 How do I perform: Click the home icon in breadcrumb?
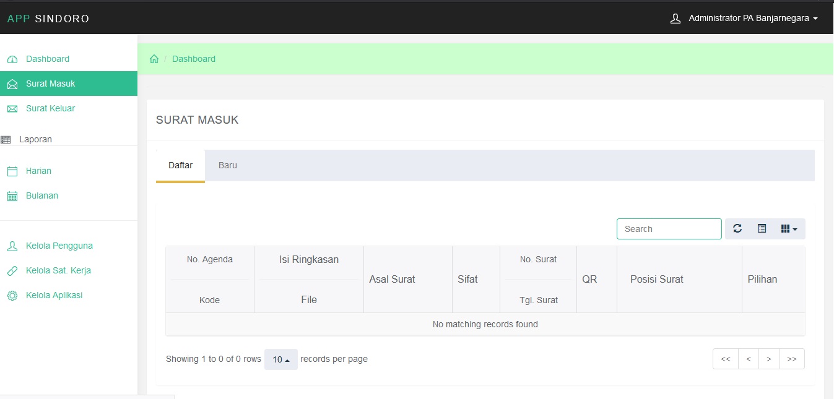(x=154, y=59)
